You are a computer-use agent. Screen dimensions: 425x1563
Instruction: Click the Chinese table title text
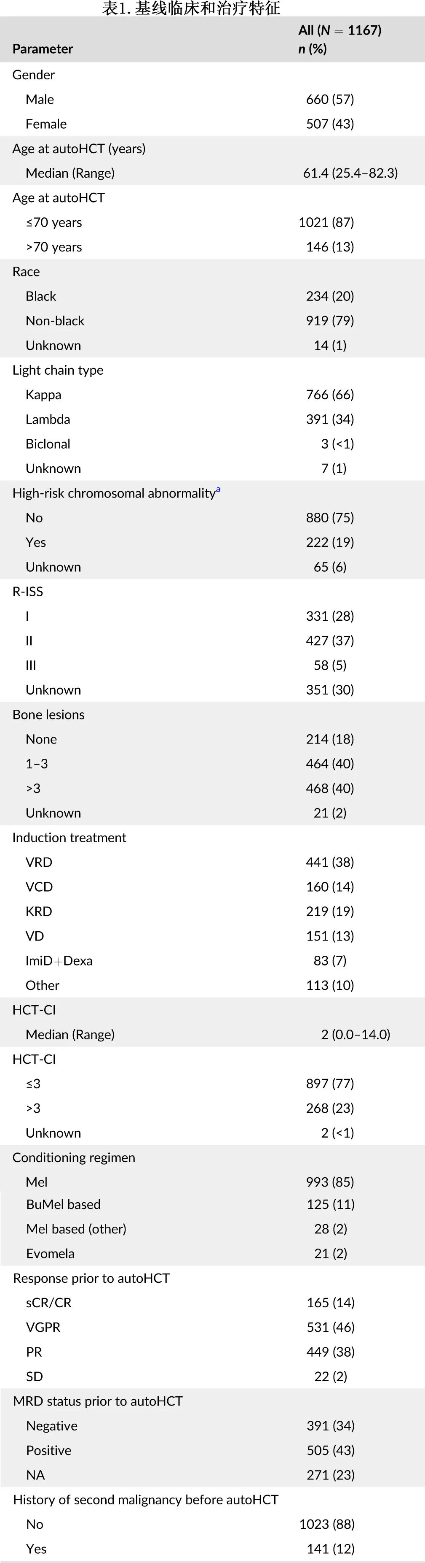click(x=191, y=8)
